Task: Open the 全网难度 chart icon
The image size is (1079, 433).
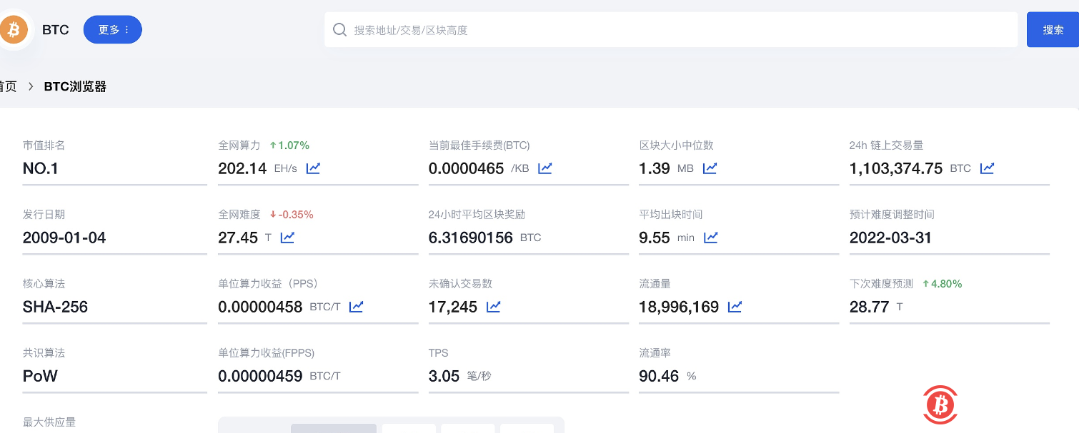Action: click(287, 237)
